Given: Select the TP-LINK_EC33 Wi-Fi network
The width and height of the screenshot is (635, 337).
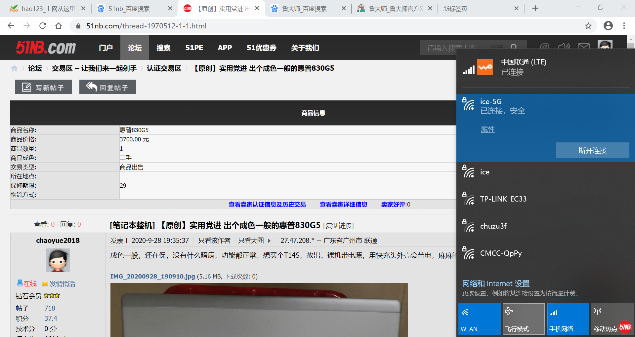Looking at the screenshot, I should click(x=546, y=199).
